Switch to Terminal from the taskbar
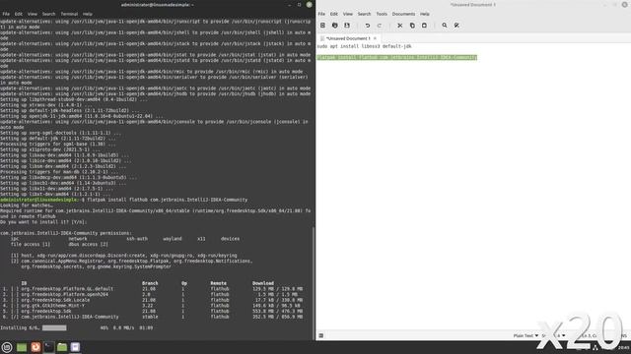Viewport: 631px width, 354px height. pos(48,347)
